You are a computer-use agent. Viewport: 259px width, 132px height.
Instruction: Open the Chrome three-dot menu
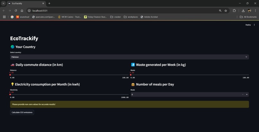click(x=255, y=11)
